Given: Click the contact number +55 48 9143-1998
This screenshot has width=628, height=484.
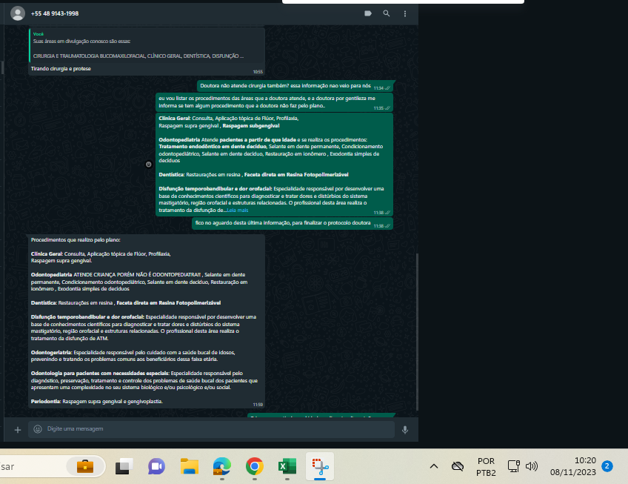Looking at the screenshot, I should tap(55, 13).
